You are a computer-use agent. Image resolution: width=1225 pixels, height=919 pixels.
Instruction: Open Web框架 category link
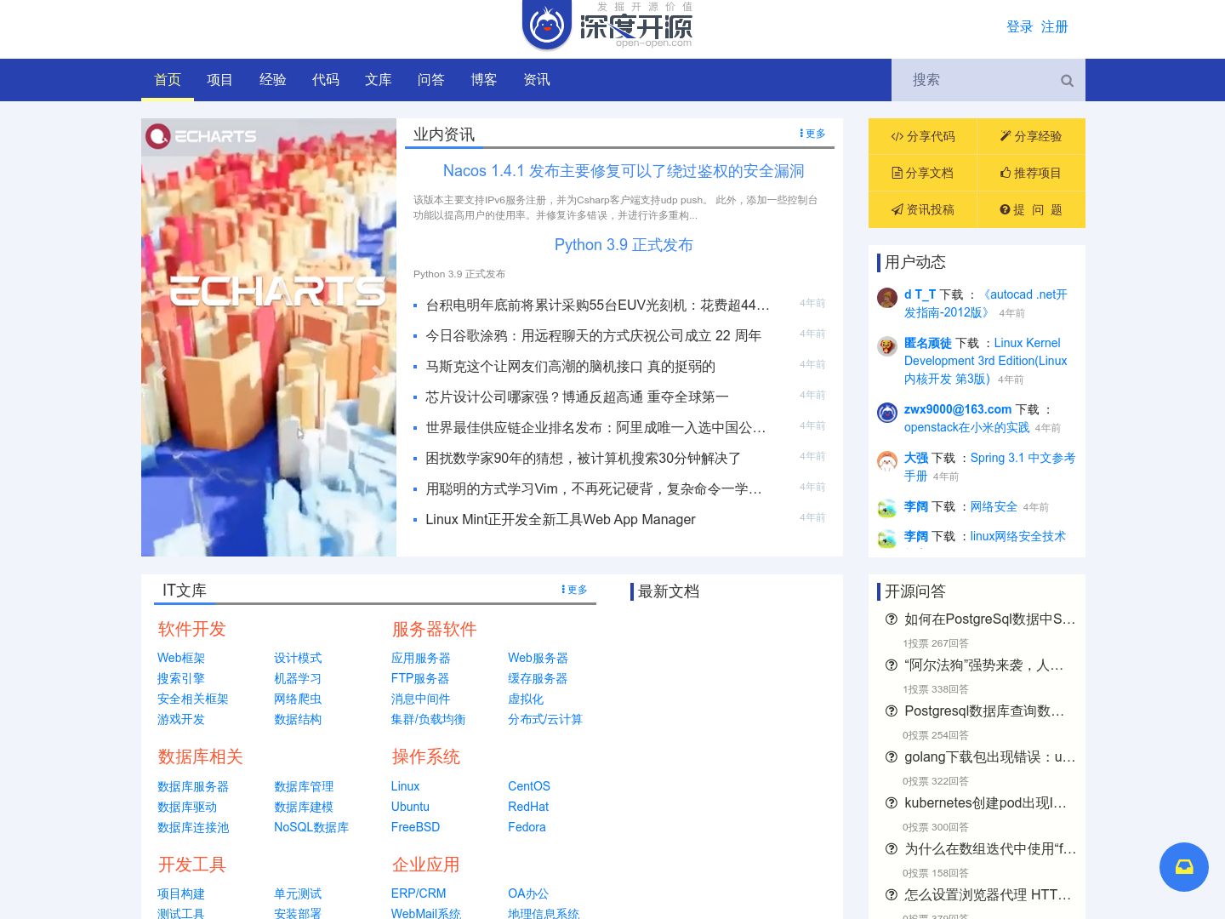click(181, 658)
